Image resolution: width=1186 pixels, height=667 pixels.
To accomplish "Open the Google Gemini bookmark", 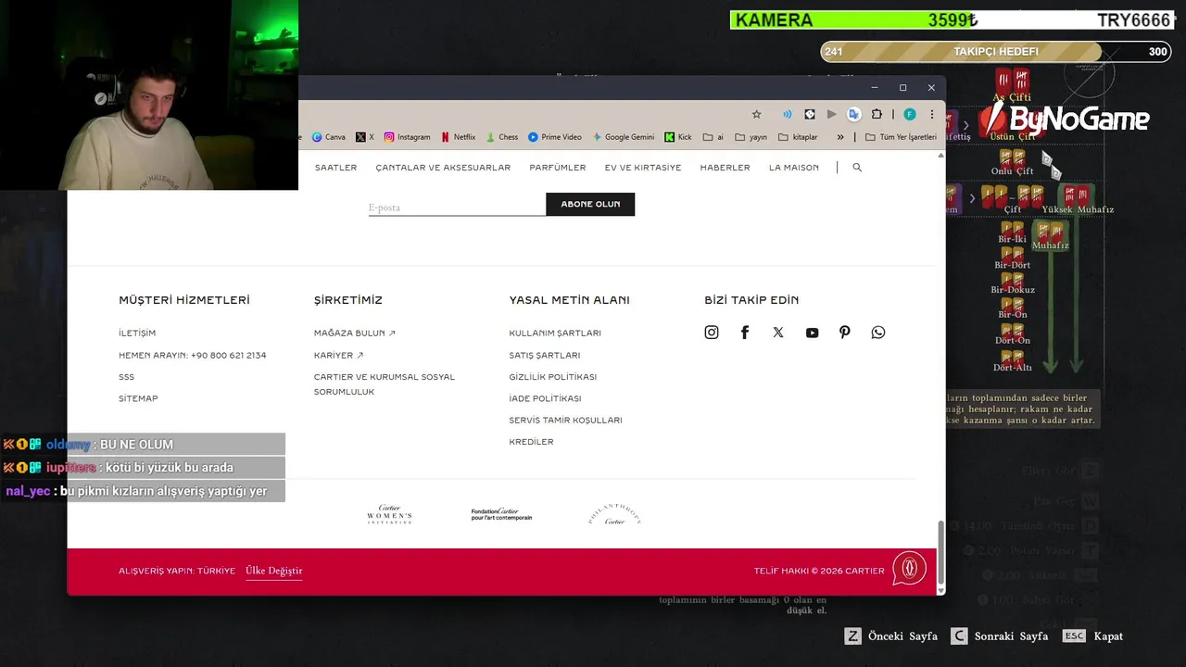I will pyautogui.click(x=624, y=137).
